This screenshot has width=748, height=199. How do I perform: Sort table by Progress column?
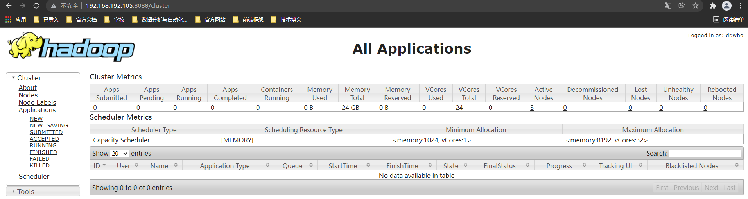(x=563, y=165)
